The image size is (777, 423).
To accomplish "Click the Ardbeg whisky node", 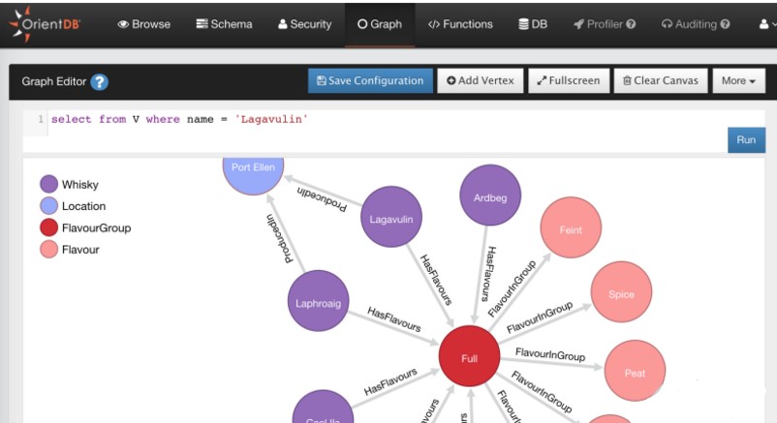I will click(490, 197).
